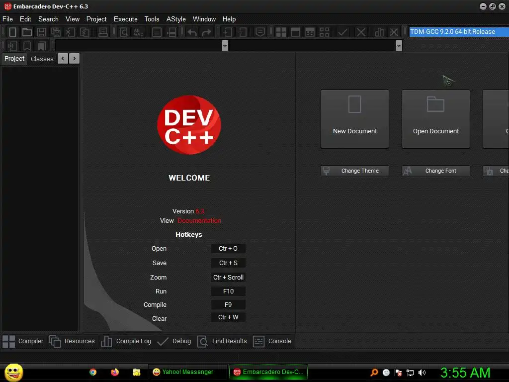This screenshot has height=382, width=509.
Task: Expand the second function combo arrow
Action: pyautogui.click(x=399, y=46)
